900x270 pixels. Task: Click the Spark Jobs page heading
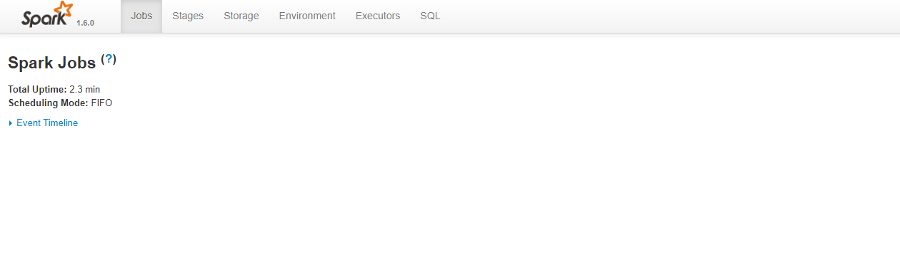[51, 63]
